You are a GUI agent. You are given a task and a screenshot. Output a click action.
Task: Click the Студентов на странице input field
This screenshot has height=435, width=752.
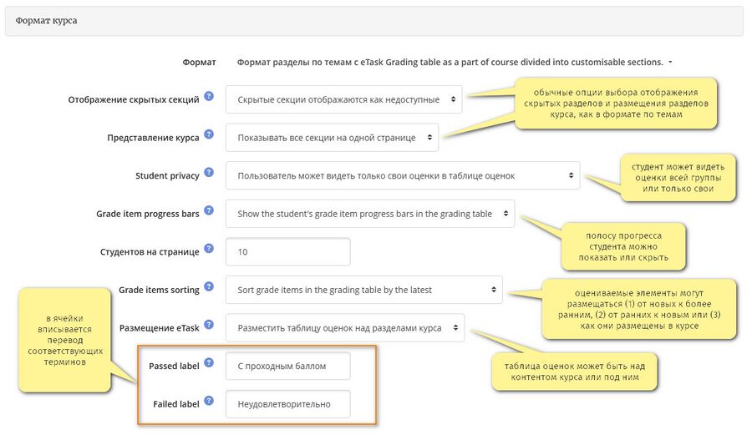287,251
